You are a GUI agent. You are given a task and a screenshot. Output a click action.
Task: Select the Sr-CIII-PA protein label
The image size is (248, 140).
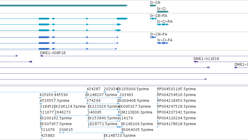coord(159,34)
